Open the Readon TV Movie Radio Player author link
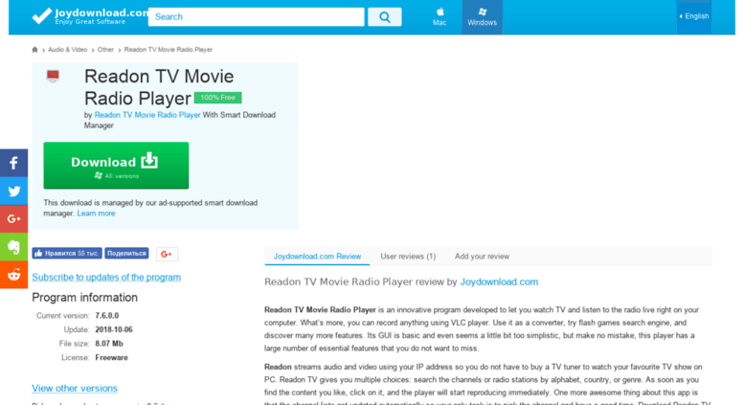Viewport: 744px width, 405px height. [147, 115]
